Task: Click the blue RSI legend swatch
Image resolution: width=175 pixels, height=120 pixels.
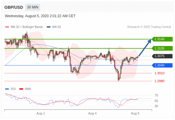Action: pos(7,89)
